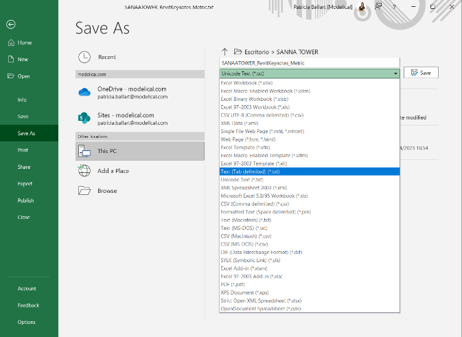Click the Open folder icon in sidebar

(11, 76)
